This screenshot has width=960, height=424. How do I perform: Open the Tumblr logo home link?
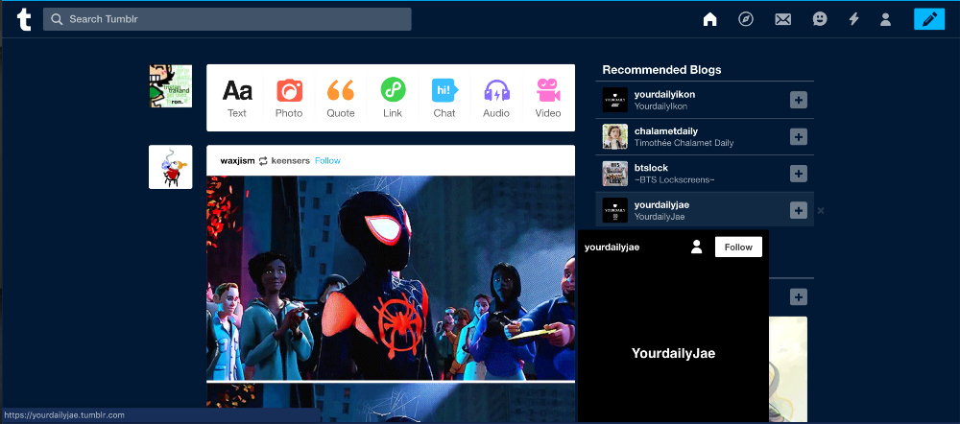[x=24, y=19]
